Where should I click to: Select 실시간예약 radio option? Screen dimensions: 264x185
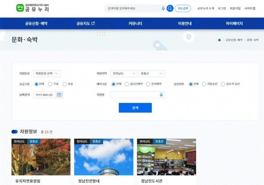click(x=127, y=84)
